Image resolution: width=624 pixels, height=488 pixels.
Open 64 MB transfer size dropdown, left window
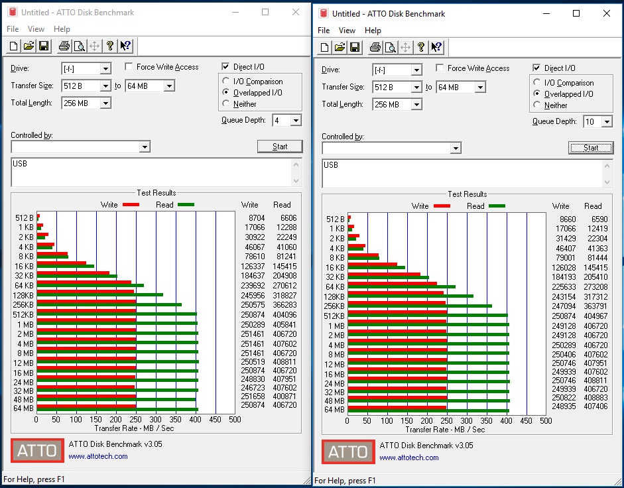click(x=169, y=86)
